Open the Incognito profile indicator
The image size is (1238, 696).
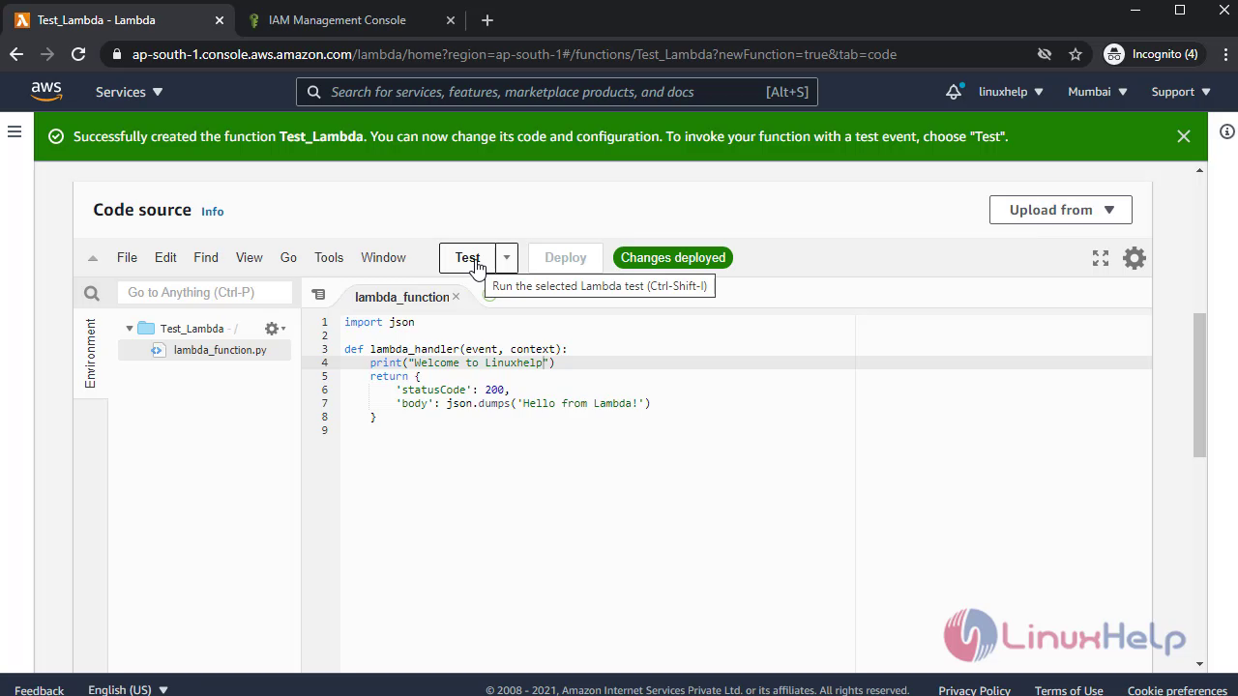[x=1150, y=54]
